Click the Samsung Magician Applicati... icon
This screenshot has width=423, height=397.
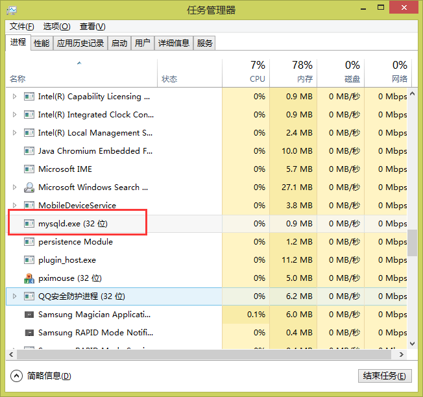(29, 315)
